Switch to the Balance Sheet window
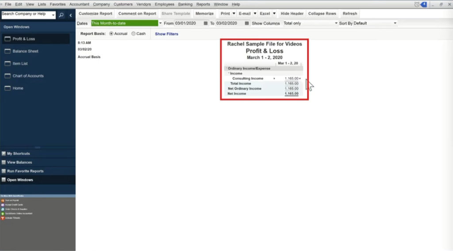 25,51
